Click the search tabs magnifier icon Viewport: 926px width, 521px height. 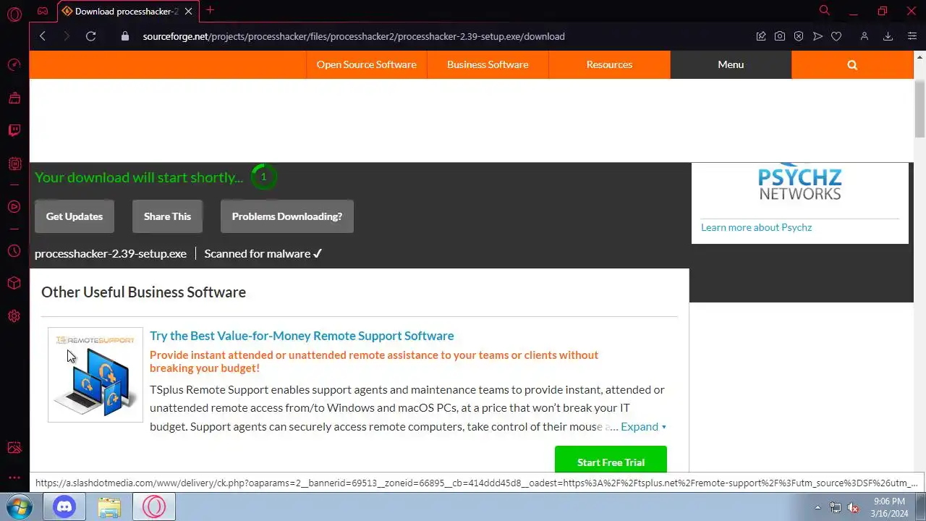(825, 10)
